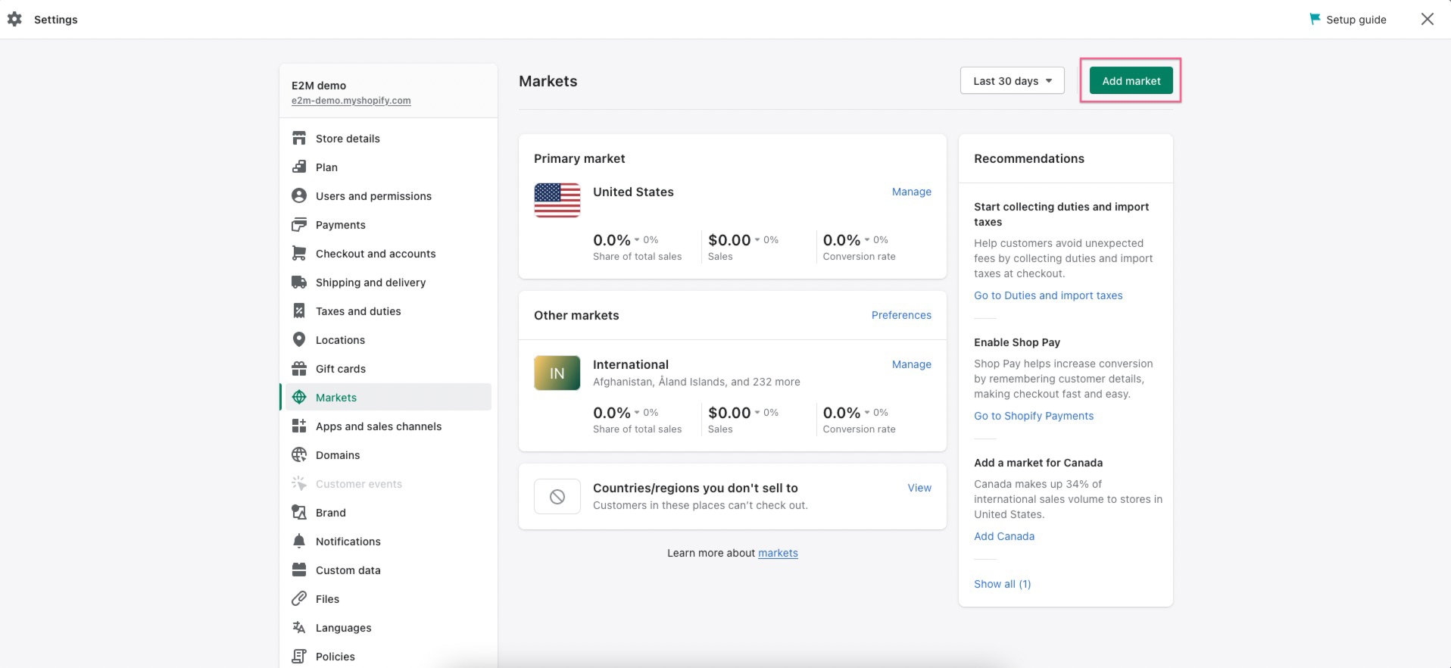Click the Gift cards present icon
Image resolution: width=1451 pixels, height=668 pixels.
[x=299, y=369]
